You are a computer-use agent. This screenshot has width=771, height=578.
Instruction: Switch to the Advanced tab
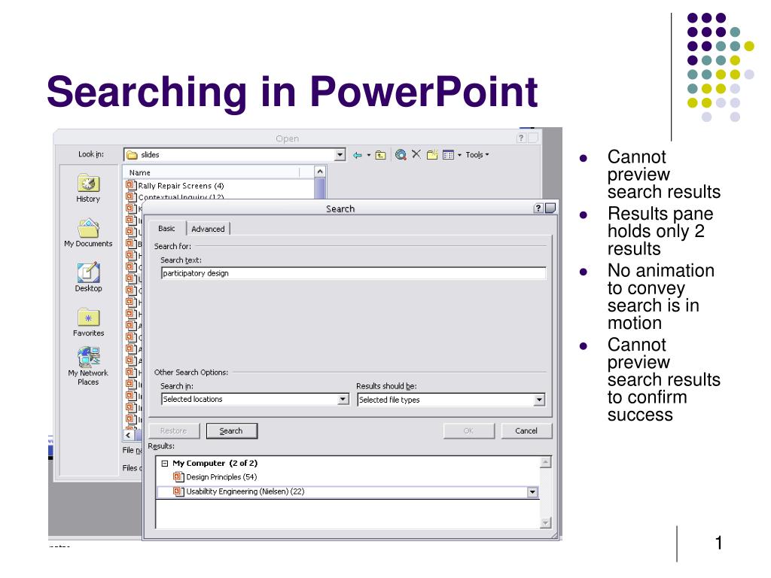[208, 229]
